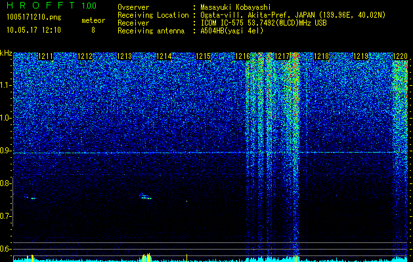Click the version number 1.0.0

89,5
